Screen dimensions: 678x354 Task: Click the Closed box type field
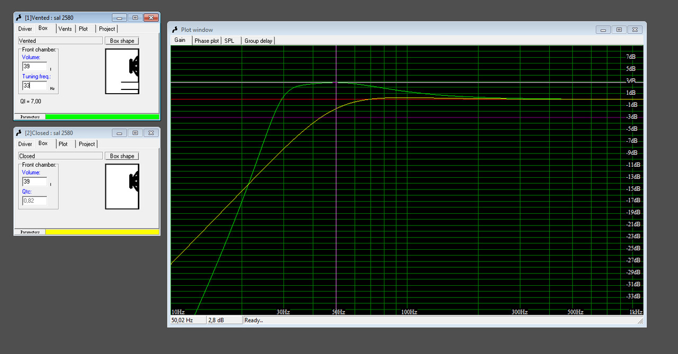tap(60, 156)
